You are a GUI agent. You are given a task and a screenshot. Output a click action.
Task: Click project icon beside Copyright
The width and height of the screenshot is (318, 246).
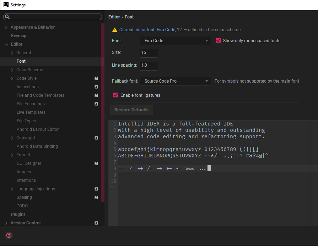[96, 138]
